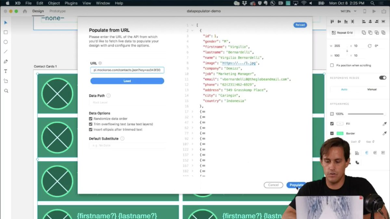Expand the folded object at line 32
This screenshot has height=219, width=390.
click(192, 117)
